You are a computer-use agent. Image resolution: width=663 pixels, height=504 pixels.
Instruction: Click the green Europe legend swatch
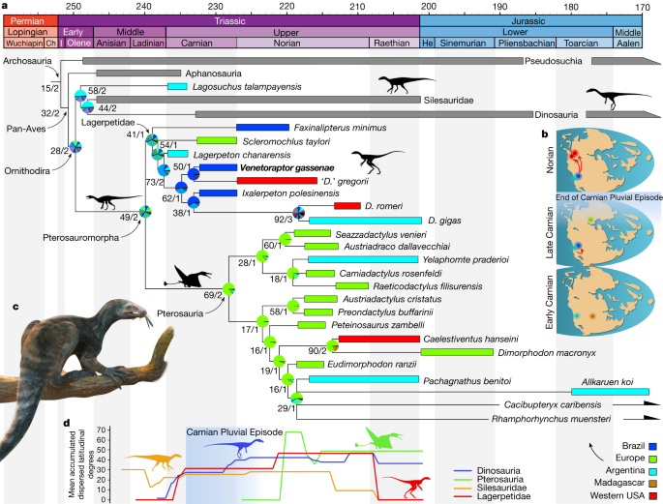(655, 457)
